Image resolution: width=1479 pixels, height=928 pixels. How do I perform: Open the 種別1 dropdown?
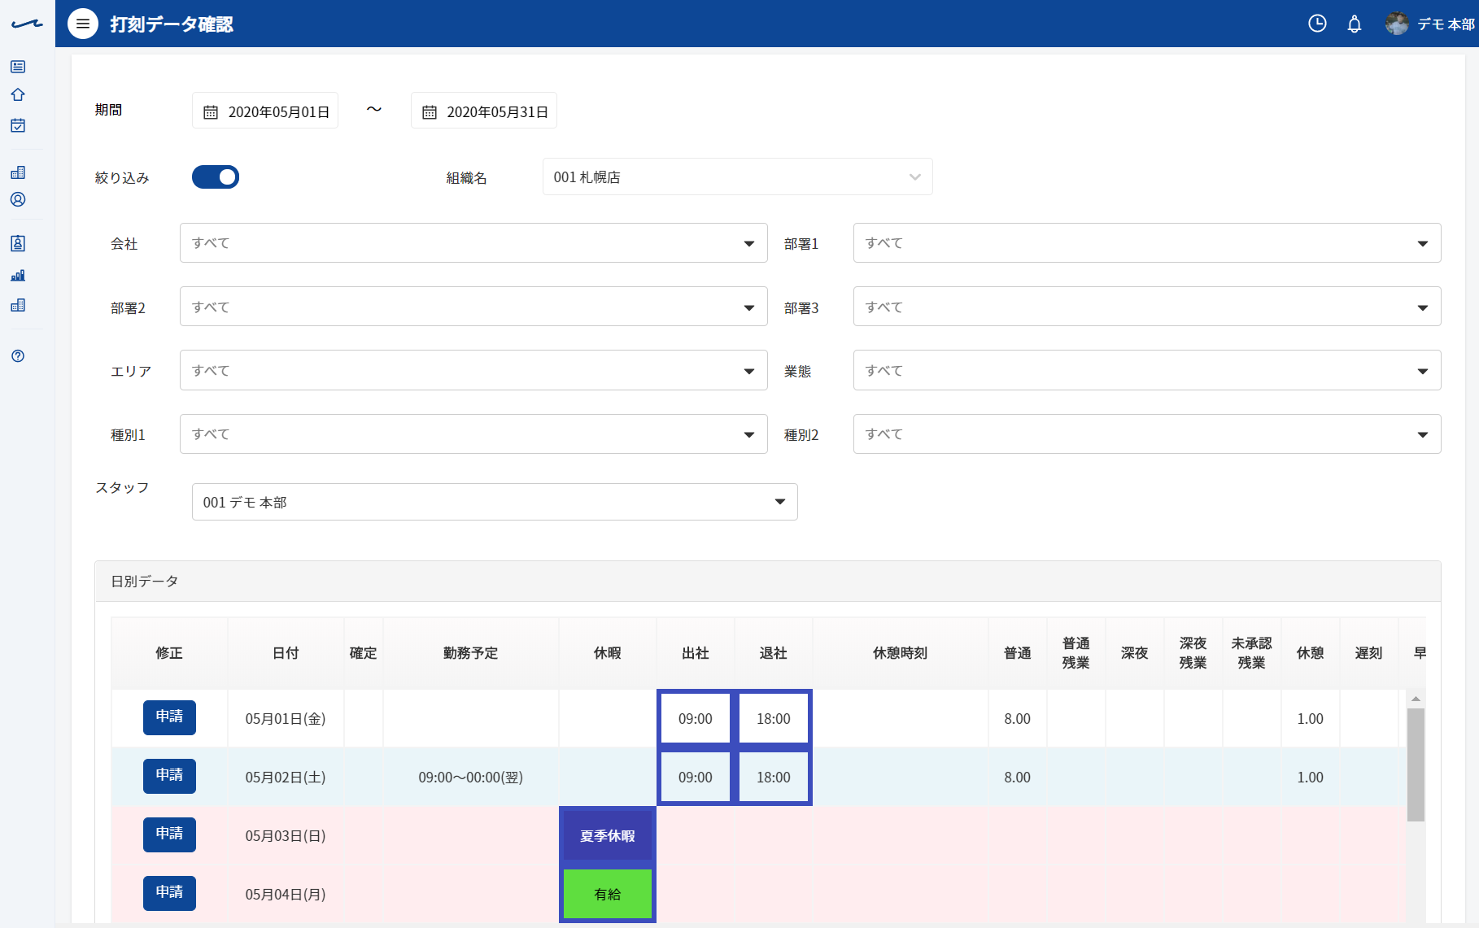point(473,434)
